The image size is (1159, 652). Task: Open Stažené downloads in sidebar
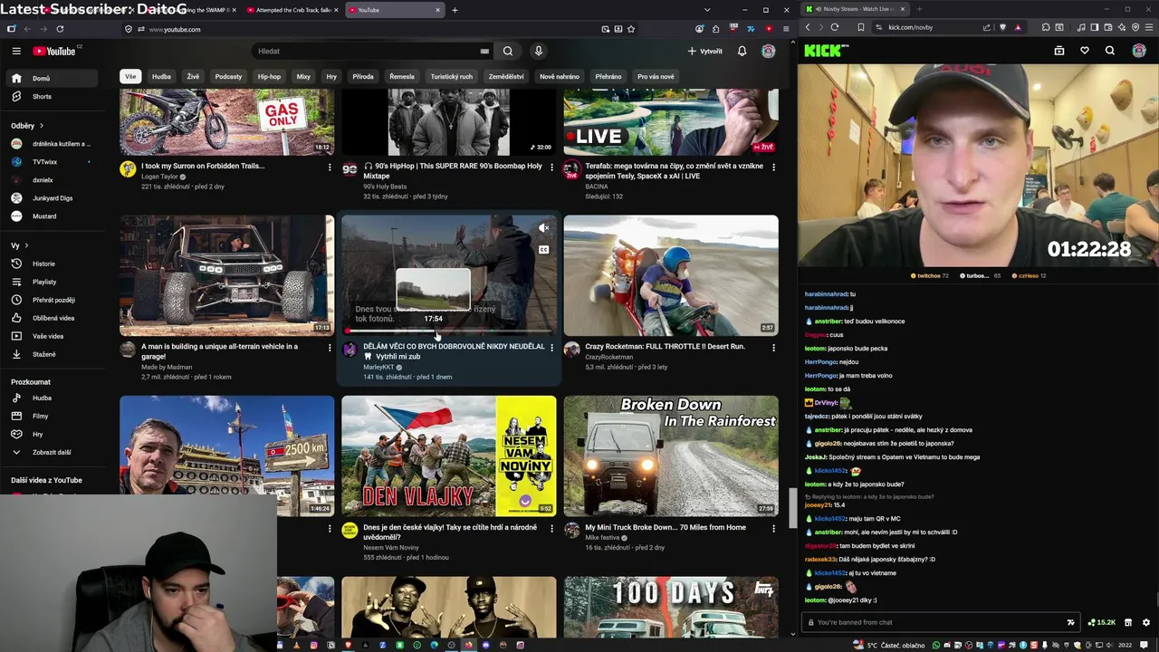(53, 354)
